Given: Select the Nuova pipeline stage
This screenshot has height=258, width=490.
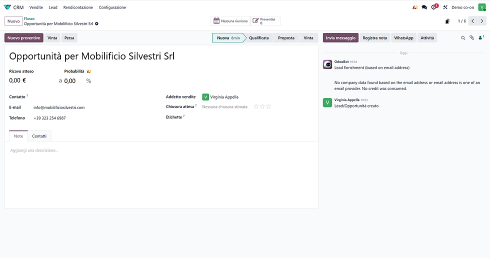Looking at the screenshot, I should point(228,38).
